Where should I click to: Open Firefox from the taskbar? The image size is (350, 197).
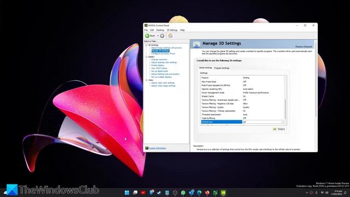207,193
